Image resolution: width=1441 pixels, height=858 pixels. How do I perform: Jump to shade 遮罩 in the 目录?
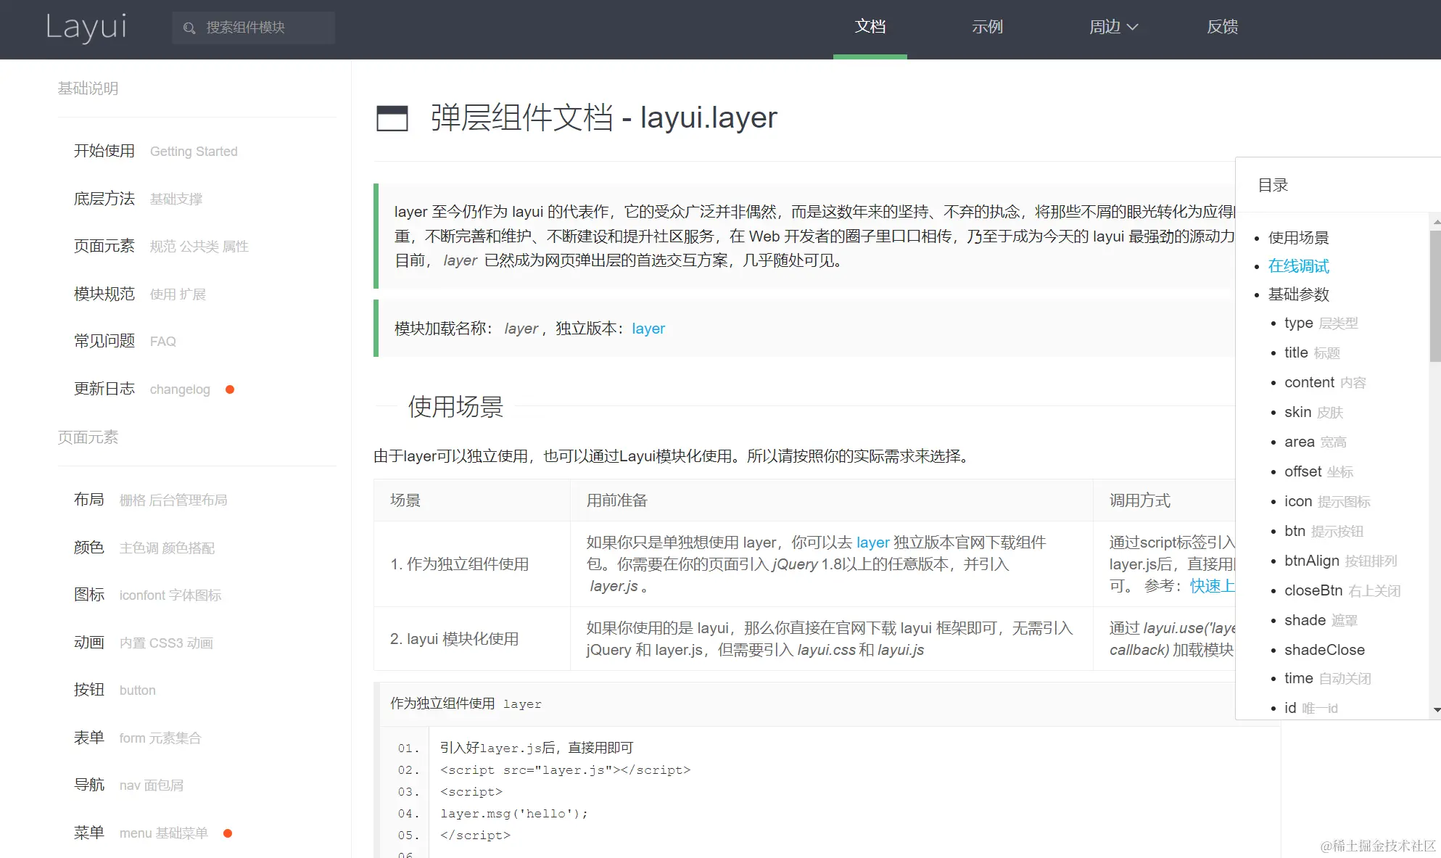1321,620
